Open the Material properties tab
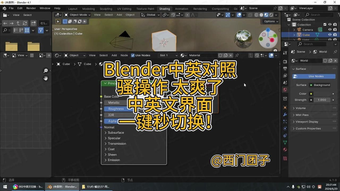 pos(285,149)
